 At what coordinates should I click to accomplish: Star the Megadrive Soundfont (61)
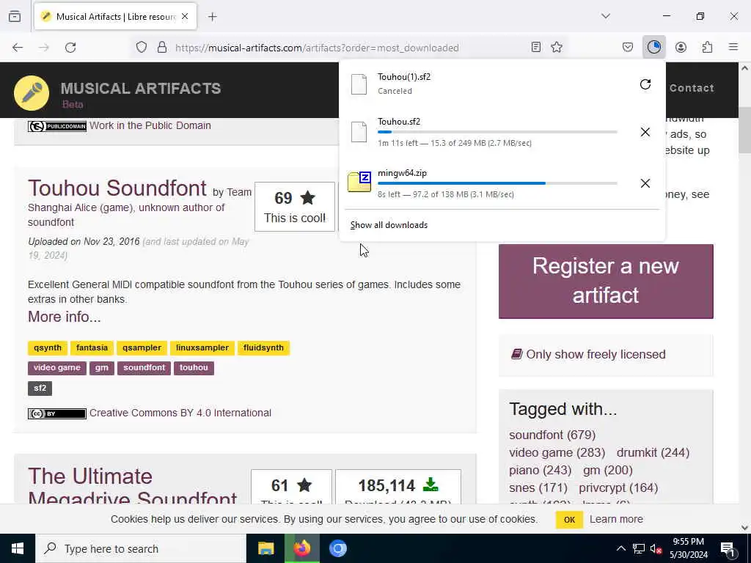click(x=291, y=487)
